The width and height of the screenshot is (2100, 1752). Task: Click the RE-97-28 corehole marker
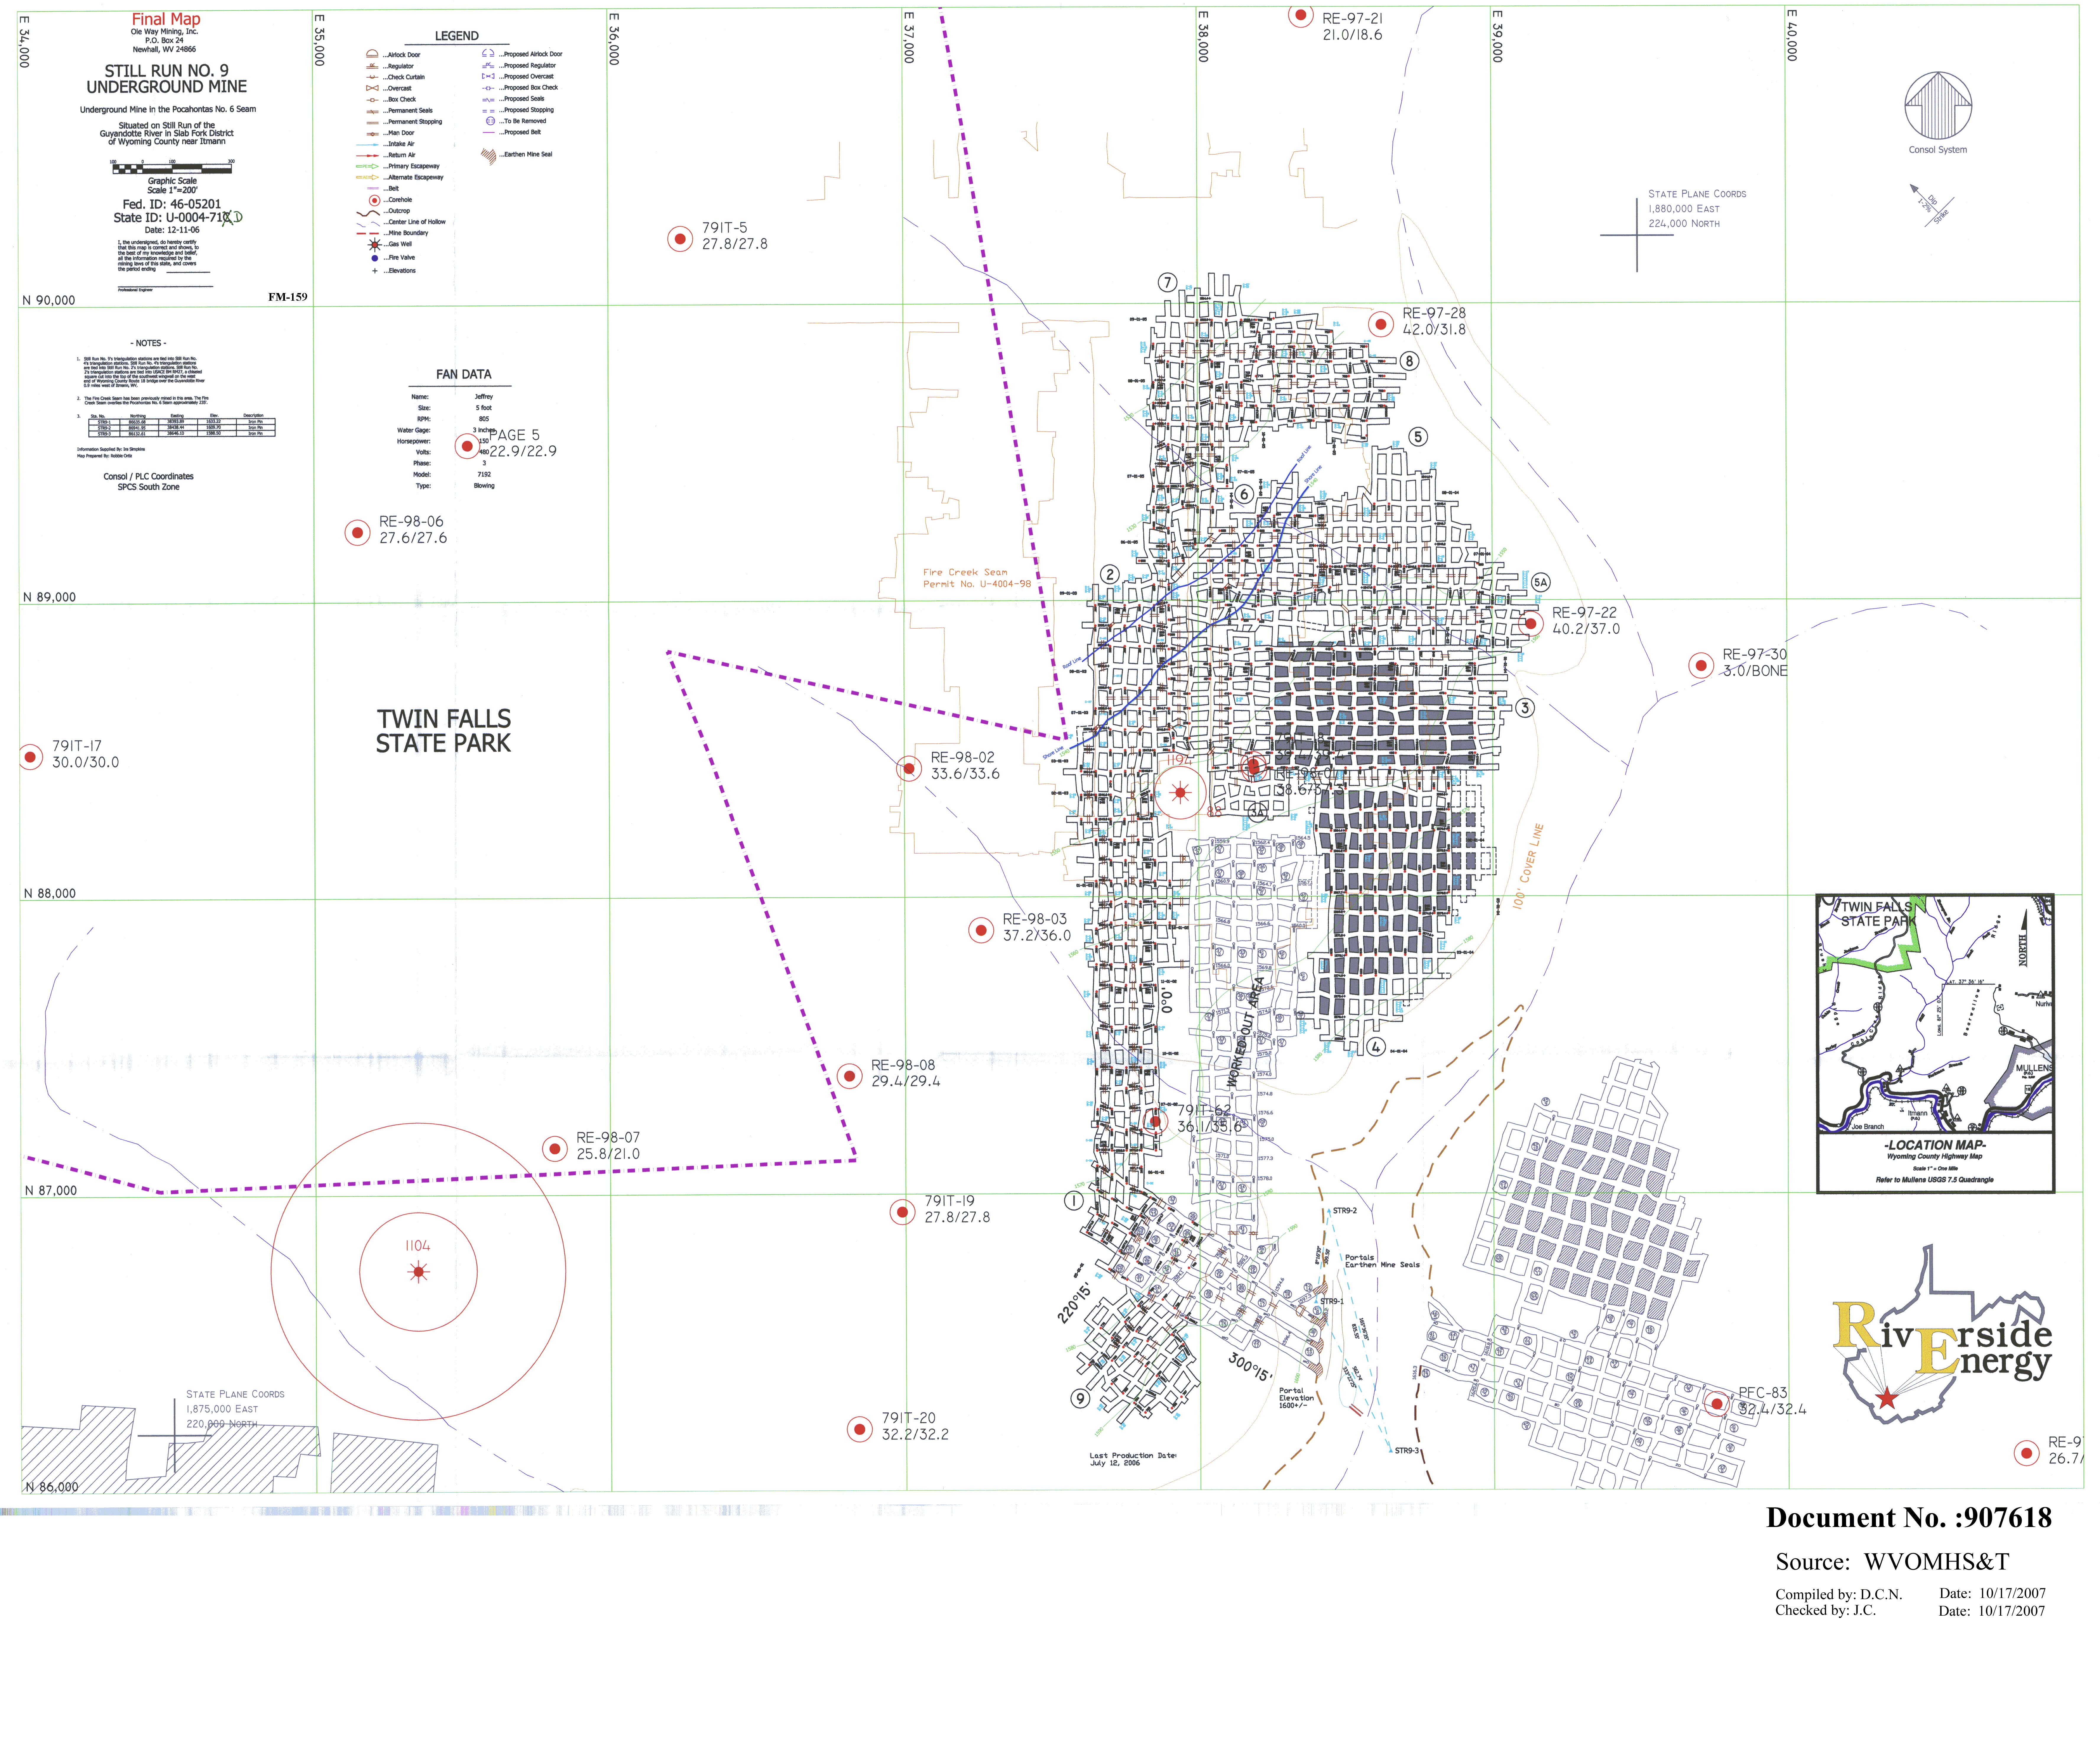pyautogui.click(x=1381, y=324)
